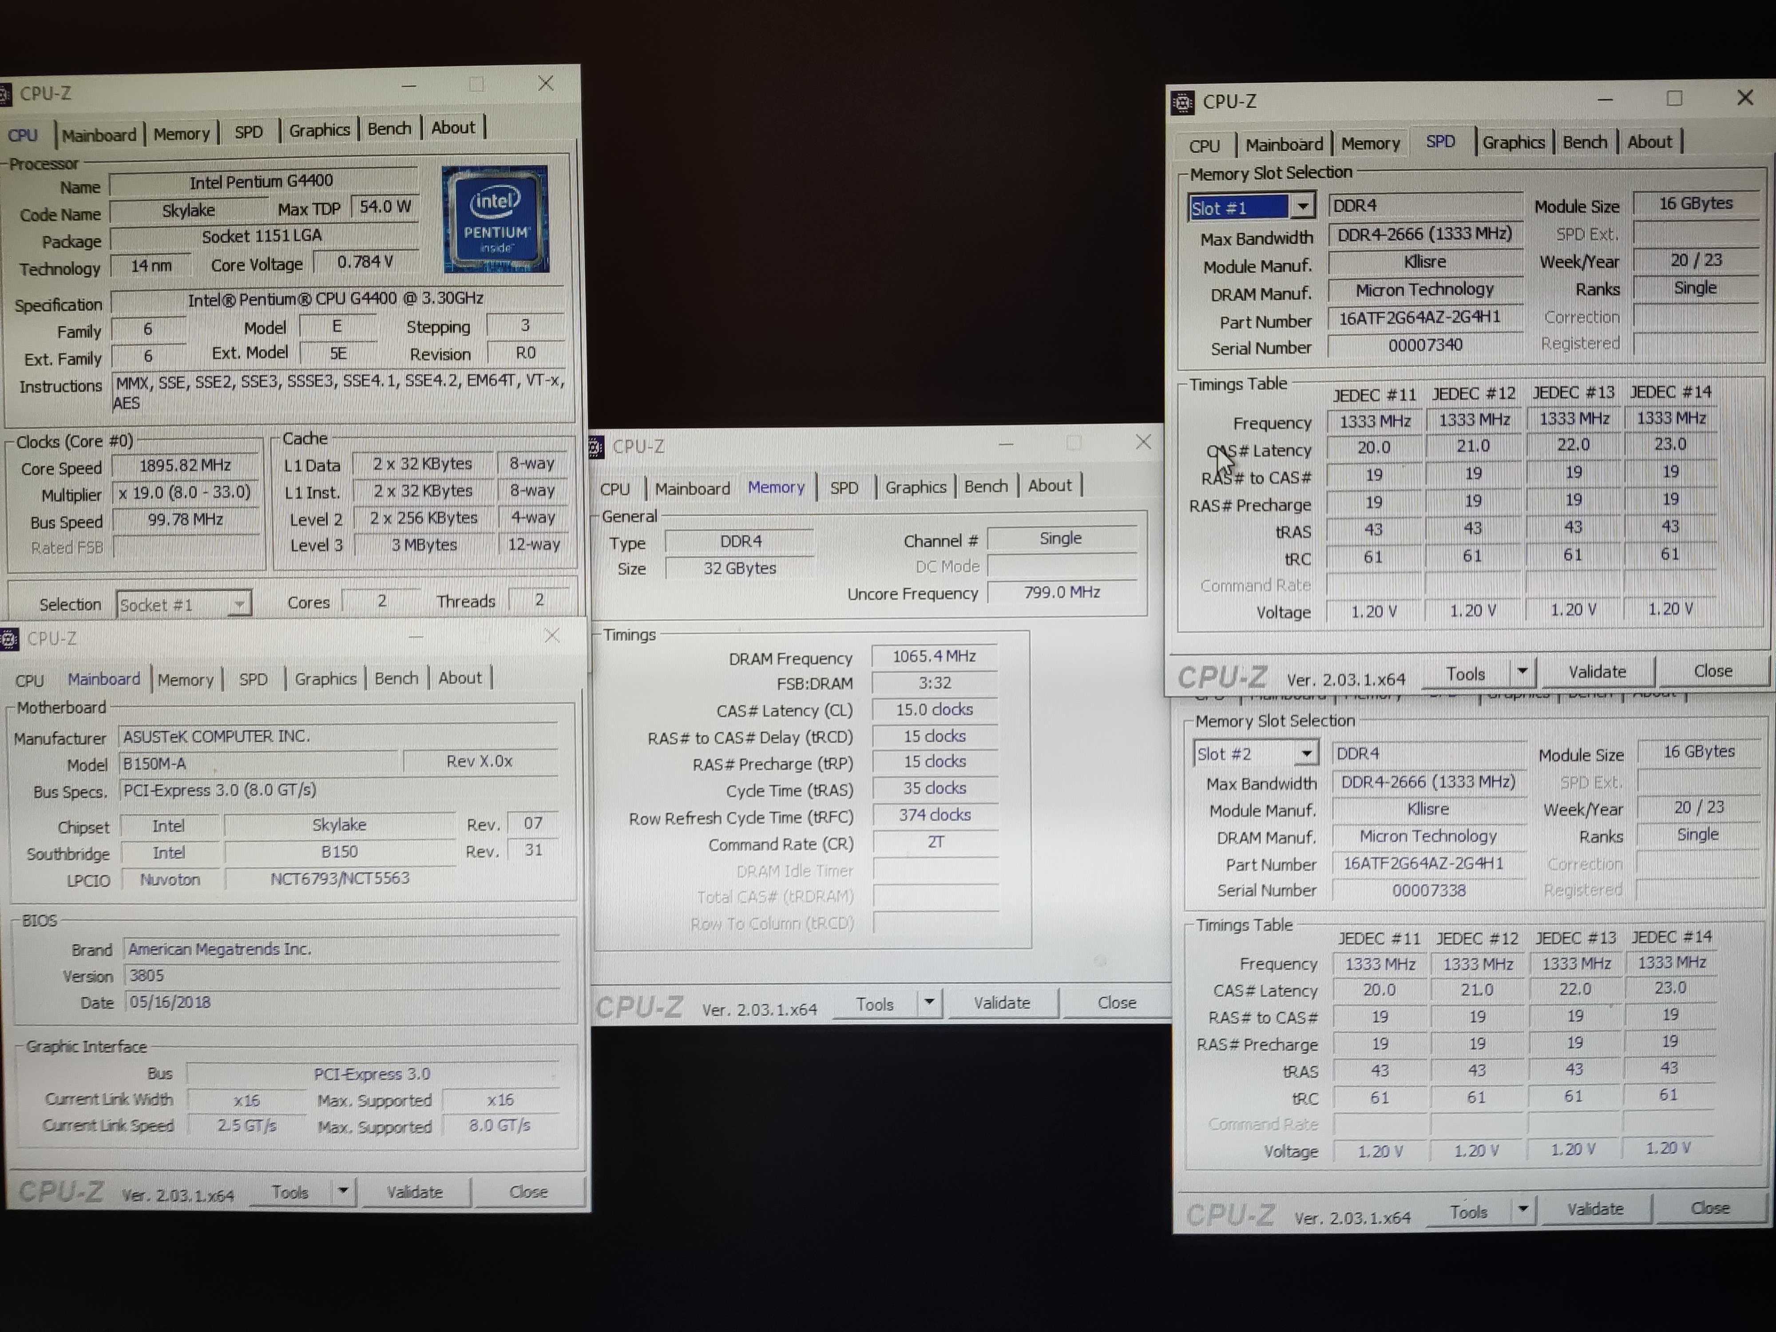The width and height of the screenshot is (1776, 1332).
Task: Click the serial number 00007340 field
Action: point(1425,345)
